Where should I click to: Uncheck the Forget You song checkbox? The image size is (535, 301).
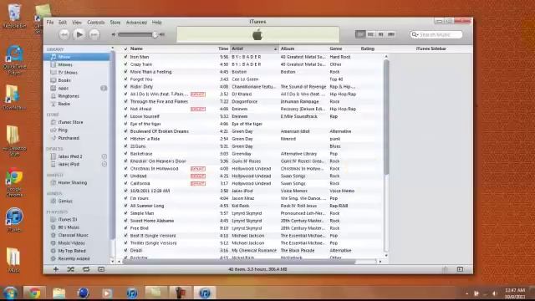pos(125,79)
